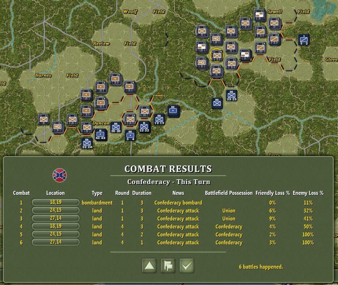The image size is (338, 285).
Task: Click the 'Enemy Loss %' column header
Action: 308,193
